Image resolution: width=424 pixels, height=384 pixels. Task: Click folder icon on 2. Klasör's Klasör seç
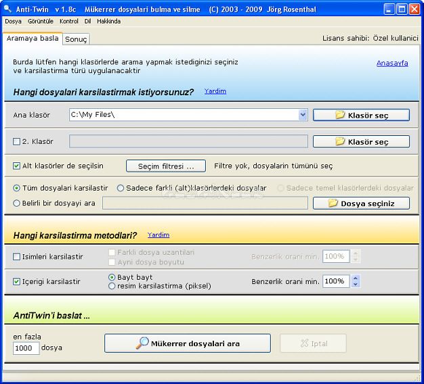(x=340, y=141)
